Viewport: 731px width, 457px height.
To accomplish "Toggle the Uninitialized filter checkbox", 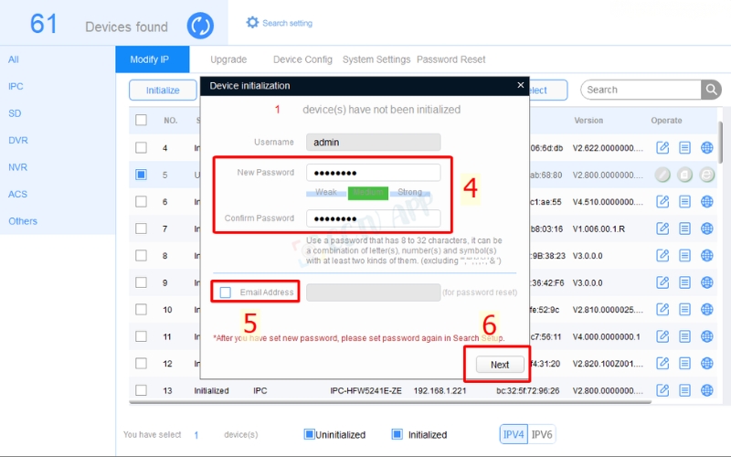I will coord(309,434).
